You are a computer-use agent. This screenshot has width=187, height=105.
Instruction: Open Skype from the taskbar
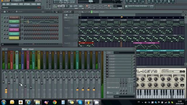coord(80,102)
